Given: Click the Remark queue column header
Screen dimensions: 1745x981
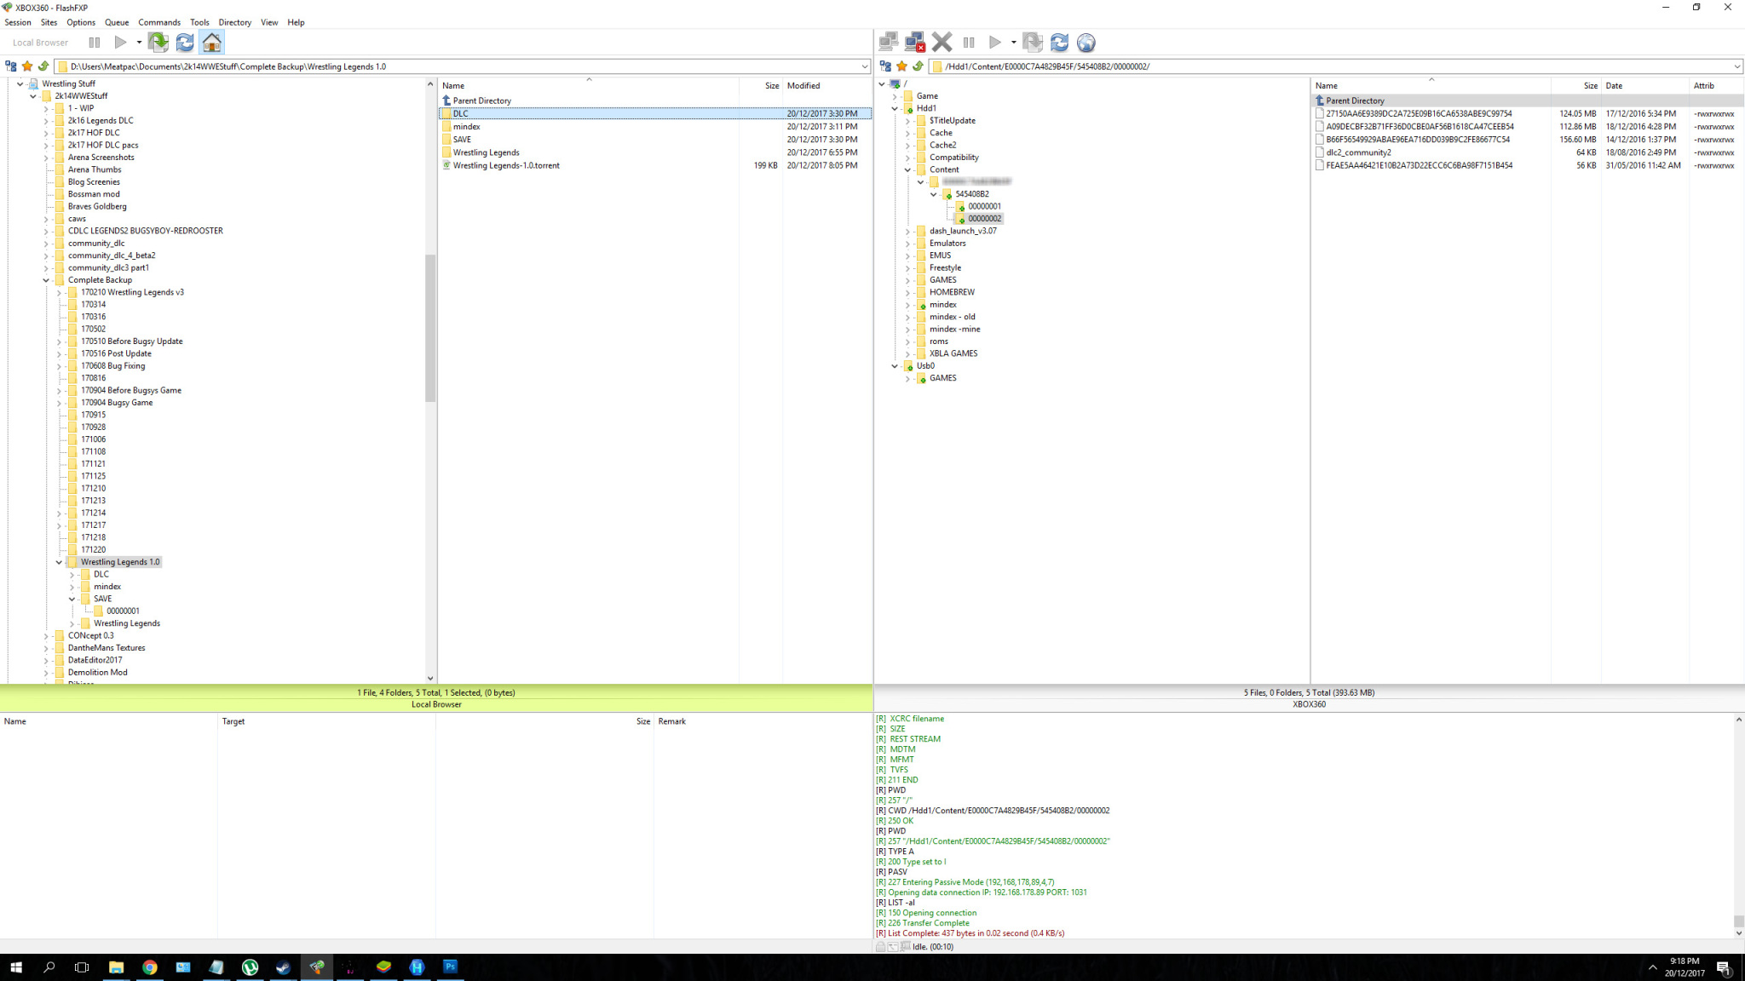Looking at the screenshot, I should pyautogui.click(x=763, y=721).
